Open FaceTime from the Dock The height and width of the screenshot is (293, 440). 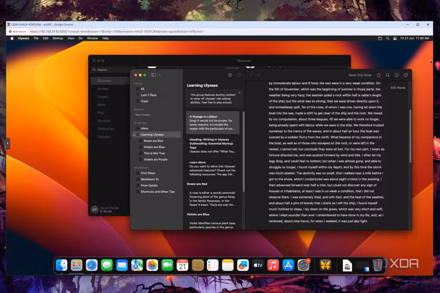point(167,265)
